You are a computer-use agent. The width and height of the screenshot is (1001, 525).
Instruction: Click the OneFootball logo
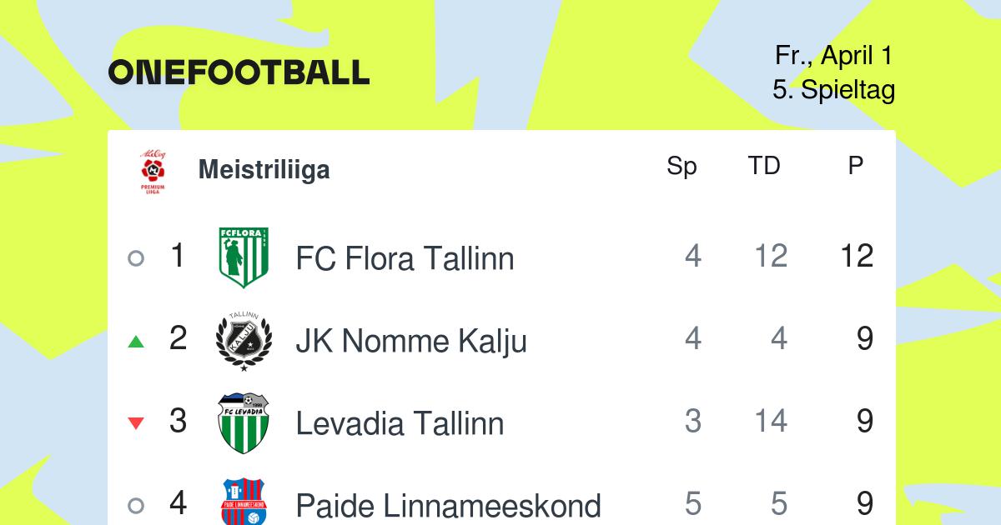point(239,72)
